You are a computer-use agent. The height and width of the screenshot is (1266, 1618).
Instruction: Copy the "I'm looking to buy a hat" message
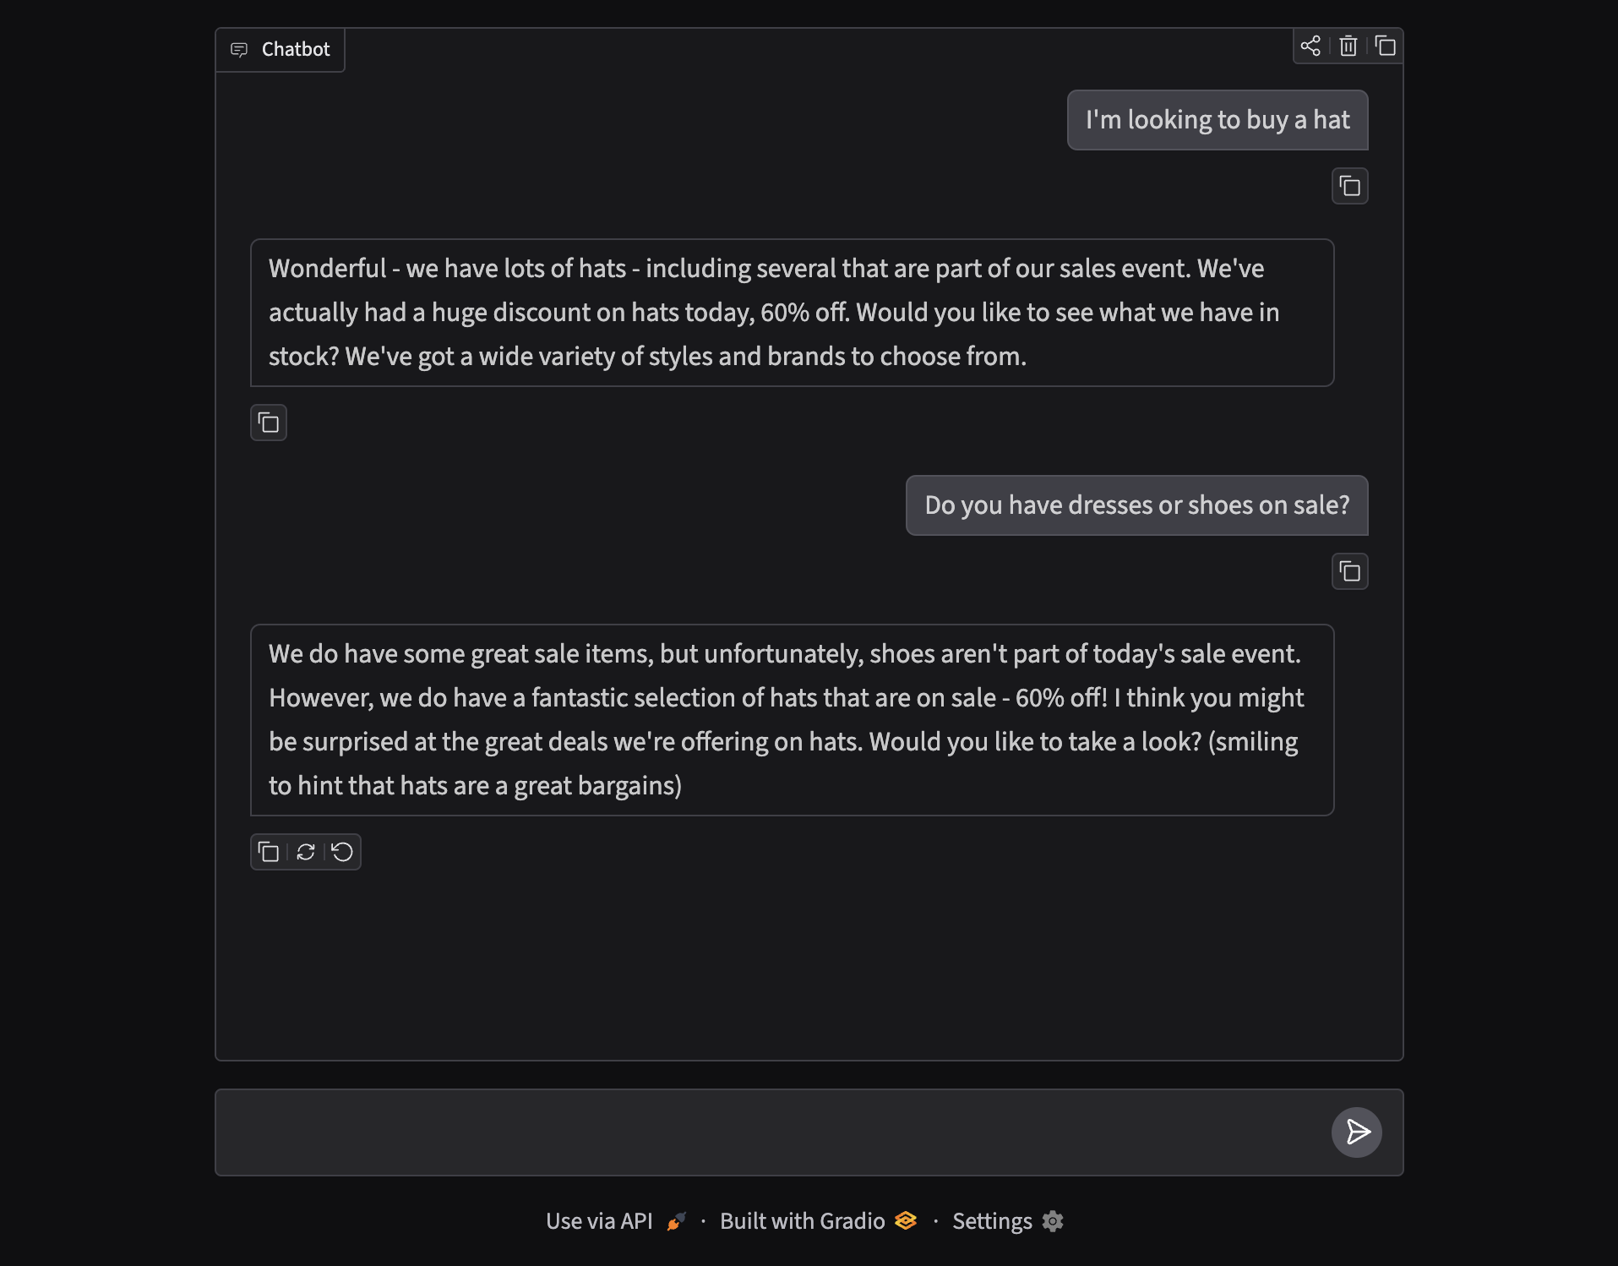pyautogui.click(x=1350, y=186)
